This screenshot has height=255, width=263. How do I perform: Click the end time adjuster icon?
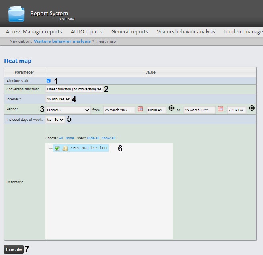tap(251, 108)
